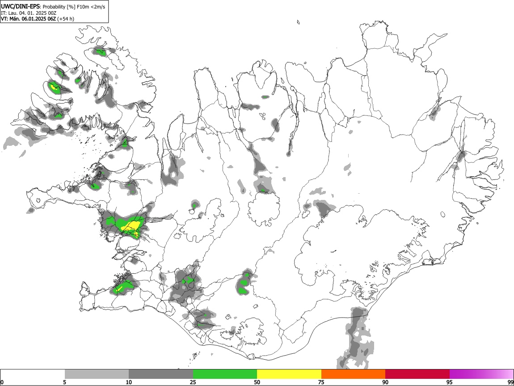The height and width of the screenshot is (386, 514).
Task: Click the 50-75% yellow legend swatch
Action: tap(289, 374)
